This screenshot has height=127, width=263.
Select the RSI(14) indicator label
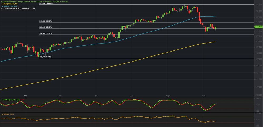7,114
